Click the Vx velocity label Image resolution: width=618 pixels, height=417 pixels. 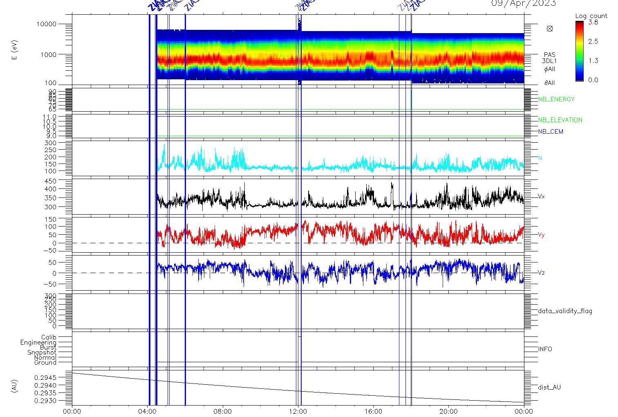tap(541, 197)
